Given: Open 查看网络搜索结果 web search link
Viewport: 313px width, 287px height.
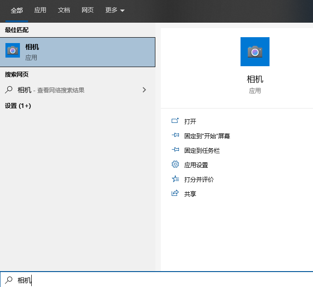Looking at the screenshot, I should click(x=61, y=90).
